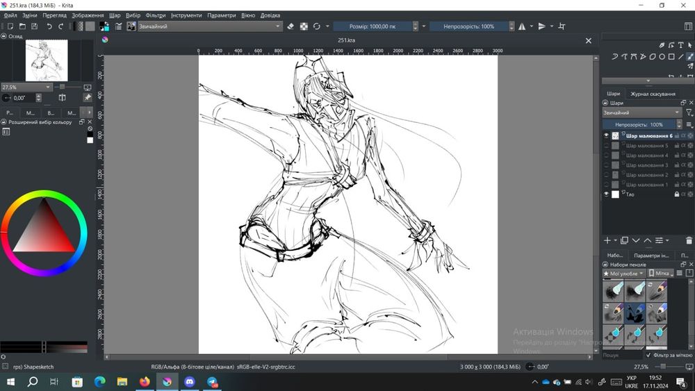Move layer down with the down chevron
This screenshot has height=391, width=695.
pyautogui.click(x=636, y=240)
